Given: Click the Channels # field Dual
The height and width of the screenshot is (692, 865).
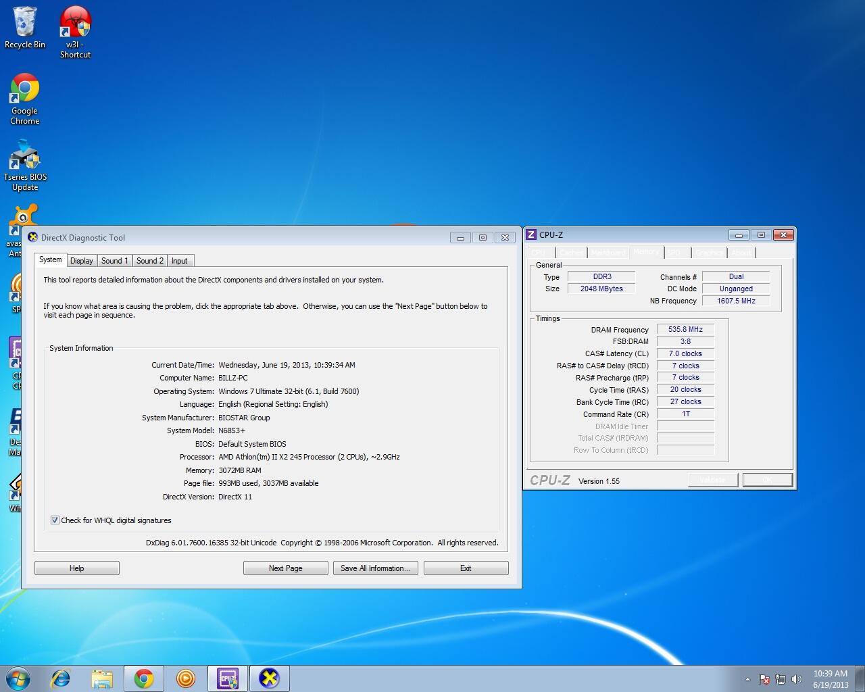Looking at the screenshot, I should coord(736,277).
